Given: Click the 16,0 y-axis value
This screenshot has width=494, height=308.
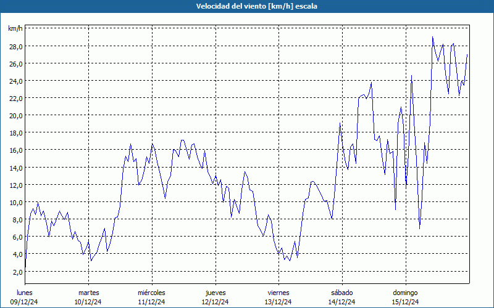Looking at the screenshot, I should click(16, 150).
